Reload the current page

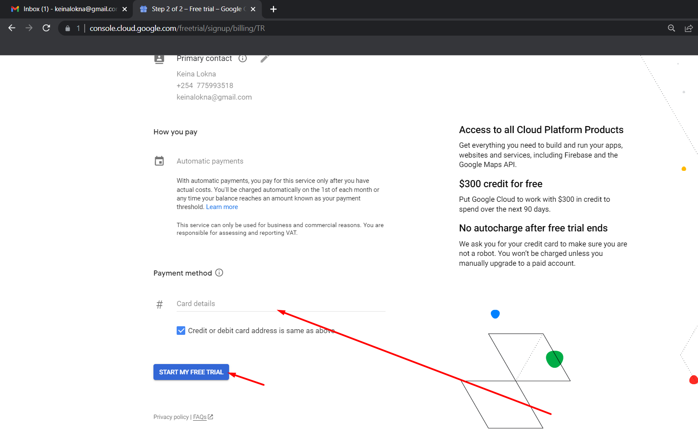(x=46, y=28)
